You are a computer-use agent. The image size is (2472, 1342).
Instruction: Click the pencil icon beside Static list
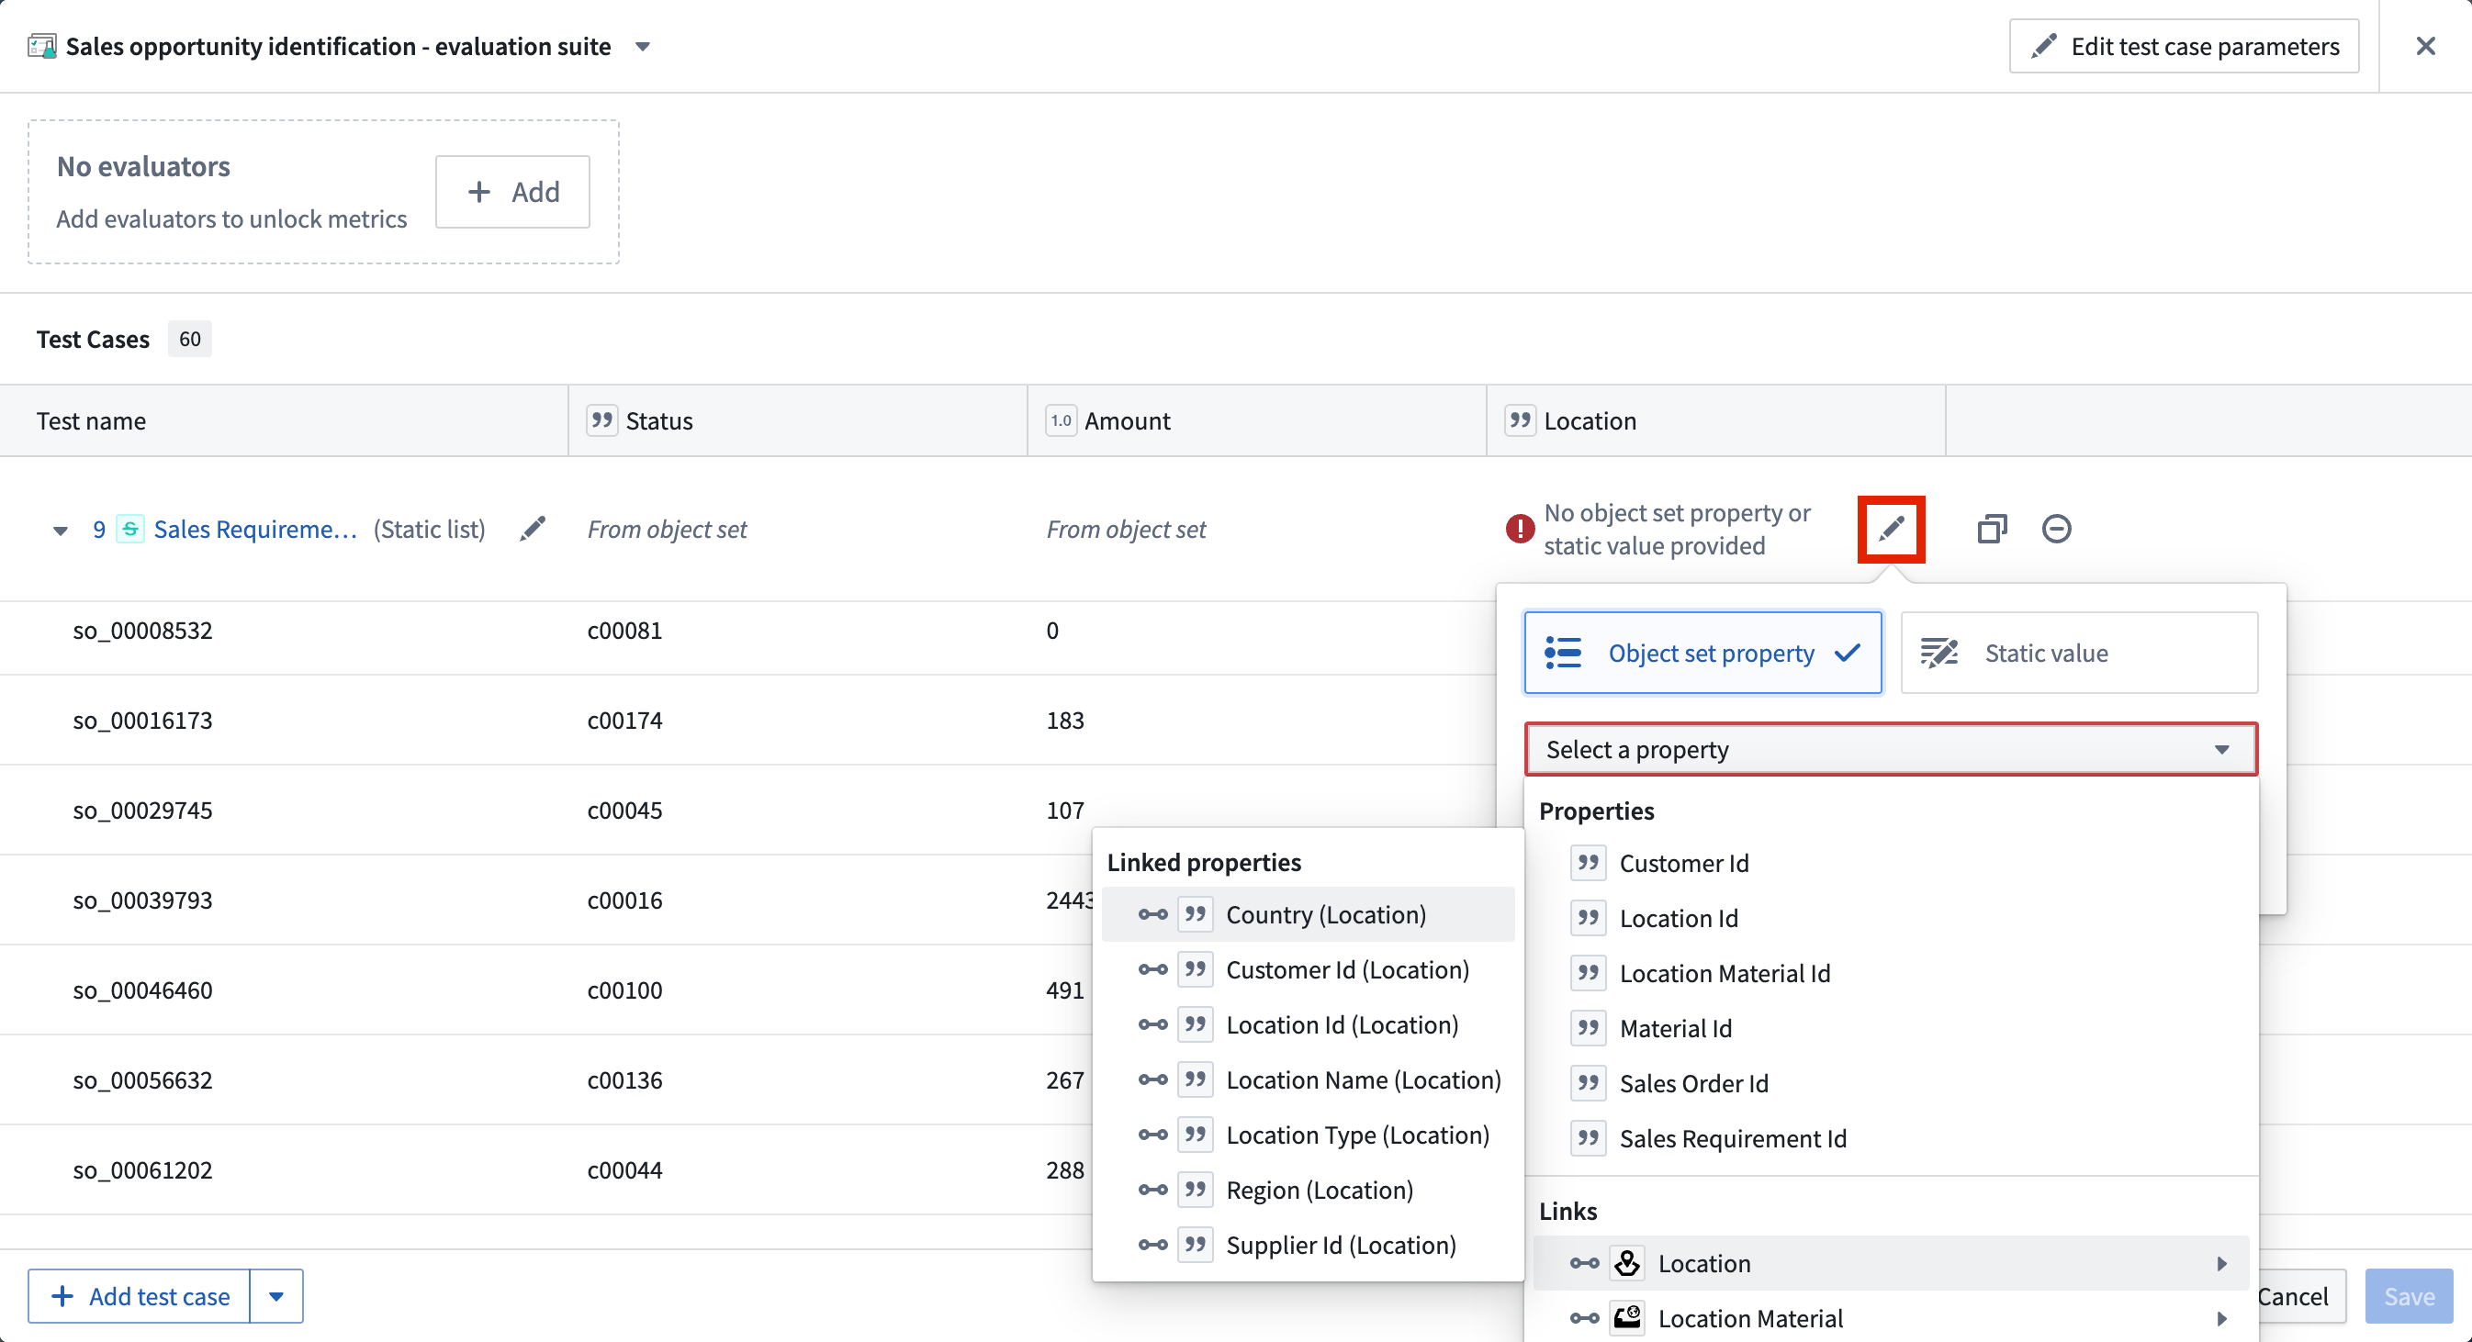pos(533,529)
